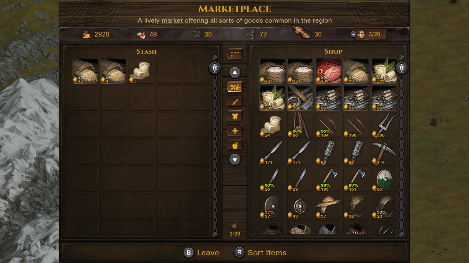Select the supplies filter plus tab
This screenshot has width=469, height=263.
235,130
